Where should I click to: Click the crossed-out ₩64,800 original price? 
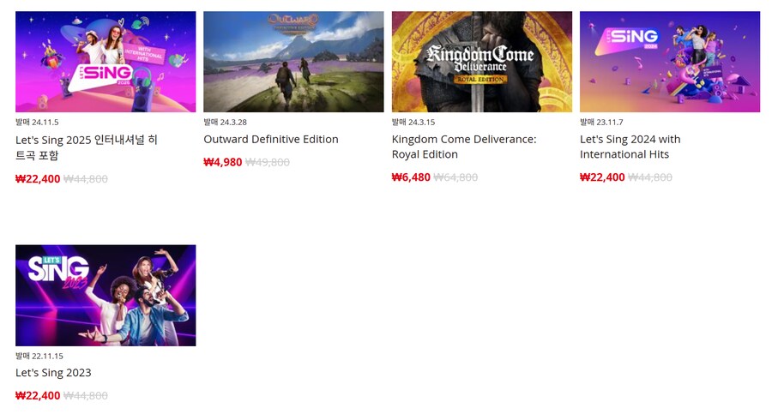point(455,177)
